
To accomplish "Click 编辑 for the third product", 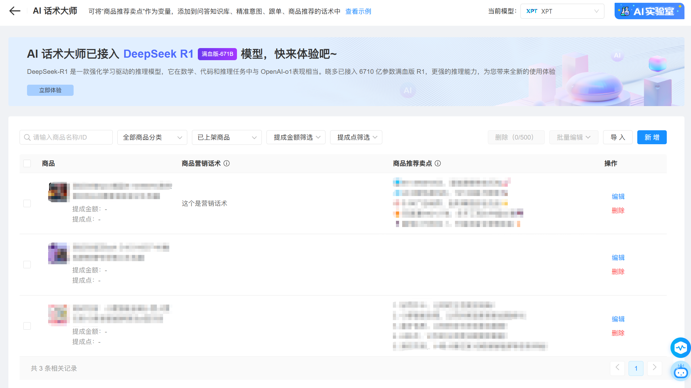I will 618,319.
